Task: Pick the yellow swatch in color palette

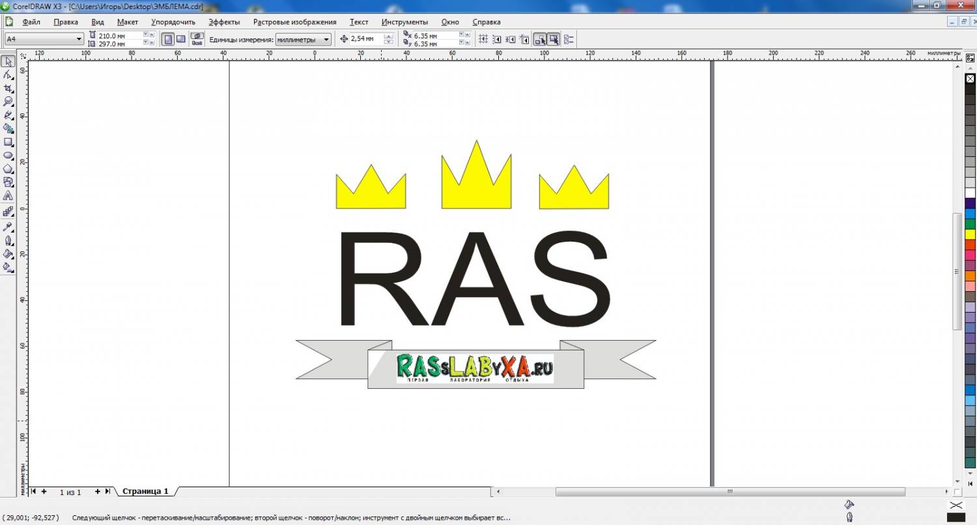Action: [x=970, y=234]
